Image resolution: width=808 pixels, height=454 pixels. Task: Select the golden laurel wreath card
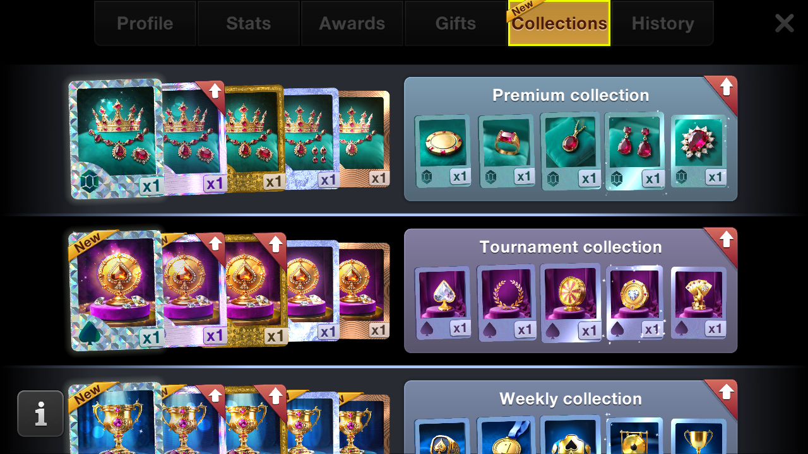click(506, 303)
